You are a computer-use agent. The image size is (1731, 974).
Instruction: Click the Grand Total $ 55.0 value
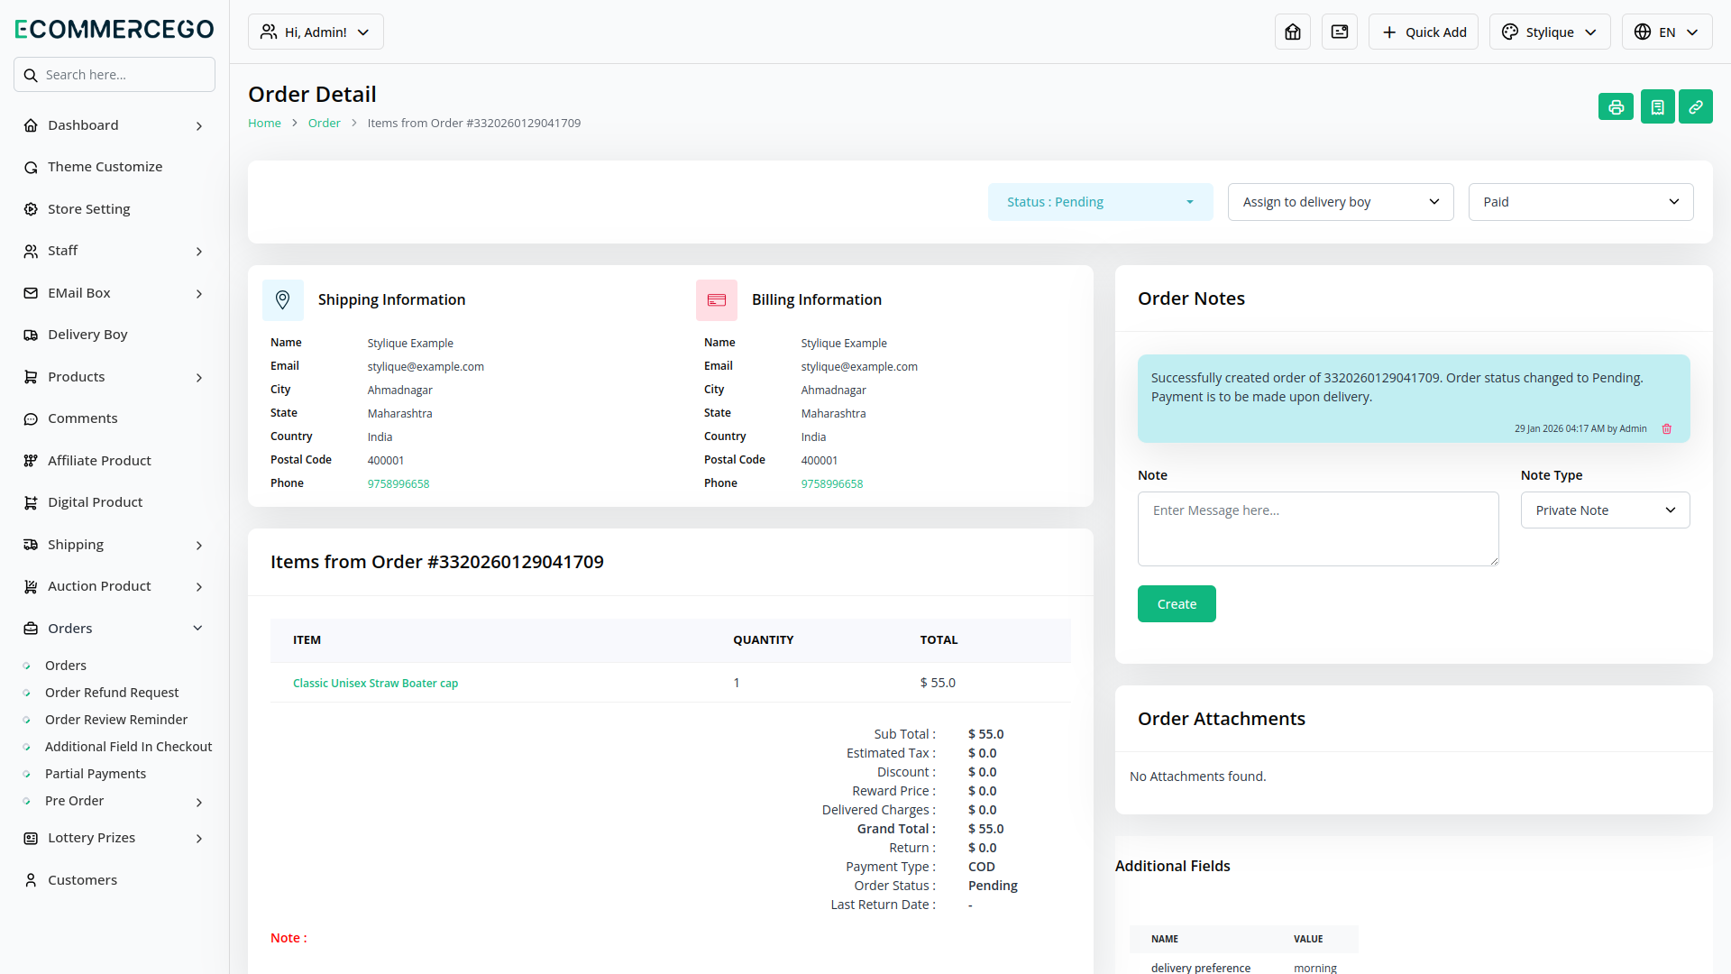coord(985,829)
